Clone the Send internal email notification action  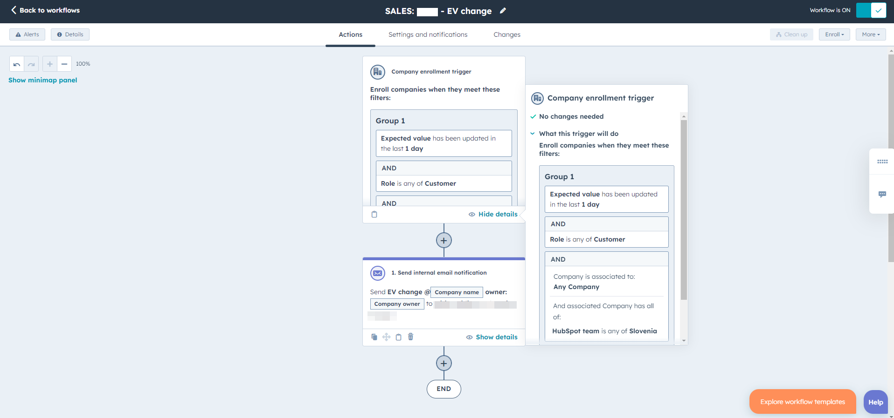coord(374,337)
